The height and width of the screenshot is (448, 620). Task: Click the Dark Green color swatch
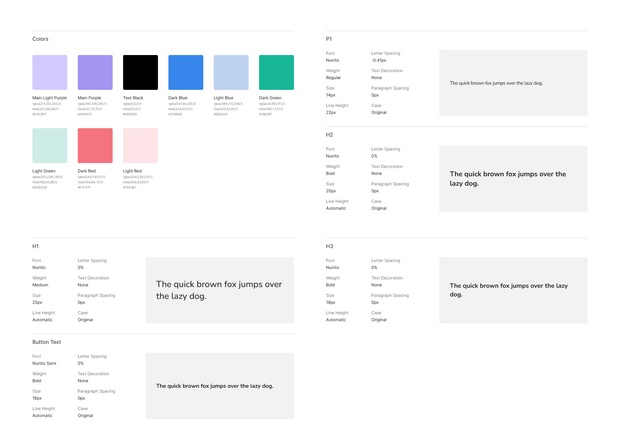(x=277, y=72)
